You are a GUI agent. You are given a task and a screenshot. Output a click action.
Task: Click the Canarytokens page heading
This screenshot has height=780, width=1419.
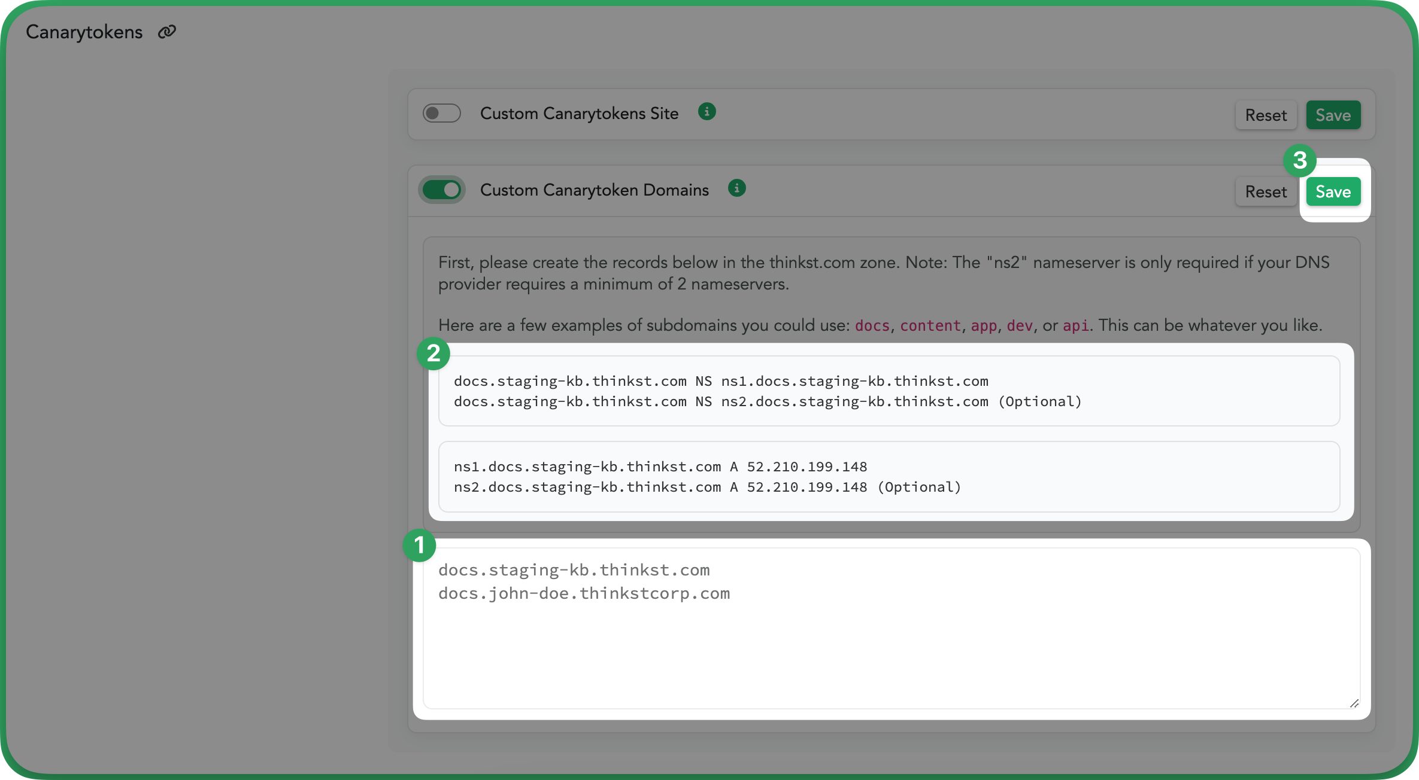84,32
